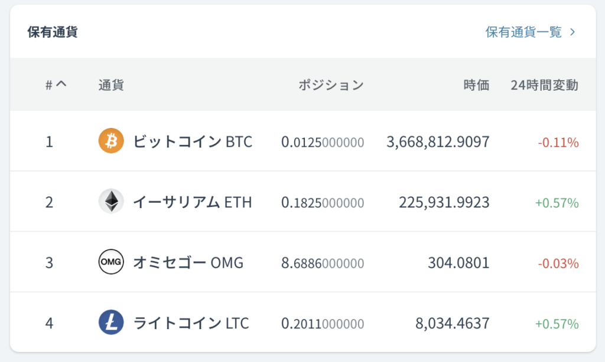Click the Bitcoin orange coin icon
This screenshot has width=605, height=362.
coord(111,141)
